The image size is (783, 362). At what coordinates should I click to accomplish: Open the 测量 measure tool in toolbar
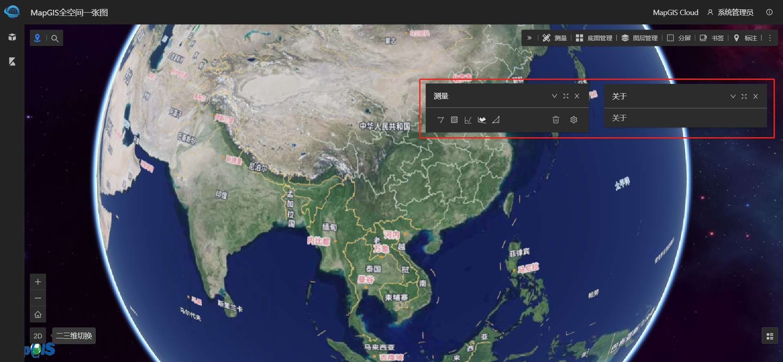[555, 38]
